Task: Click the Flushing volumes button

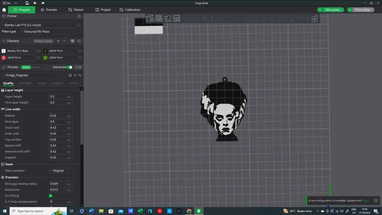Action: (43, 41)
